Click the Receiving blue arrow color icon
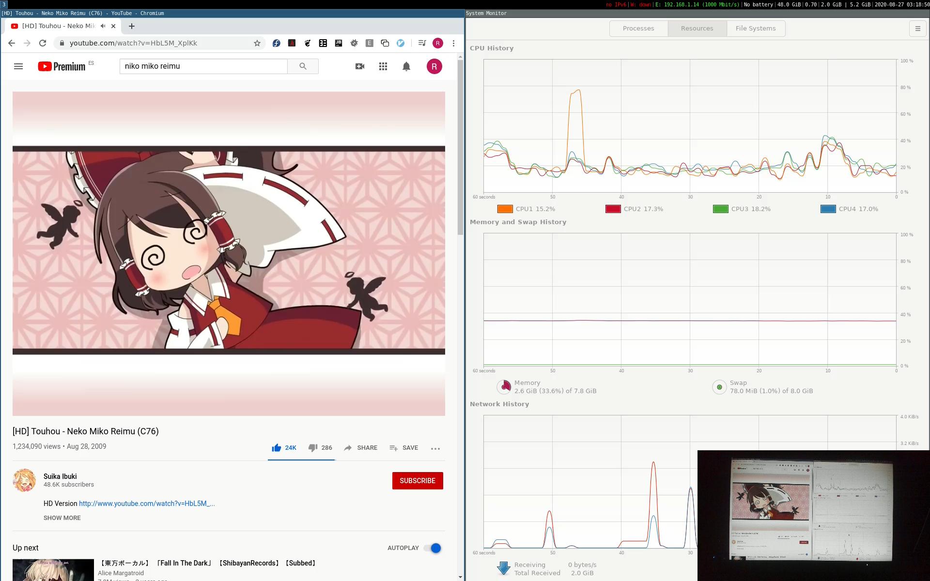This screenshot has height=581, width=930. [504, 568]
